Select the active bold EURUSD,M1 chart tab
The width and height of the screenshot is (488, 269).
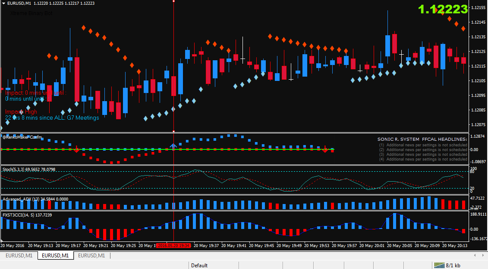click(55, 256)
